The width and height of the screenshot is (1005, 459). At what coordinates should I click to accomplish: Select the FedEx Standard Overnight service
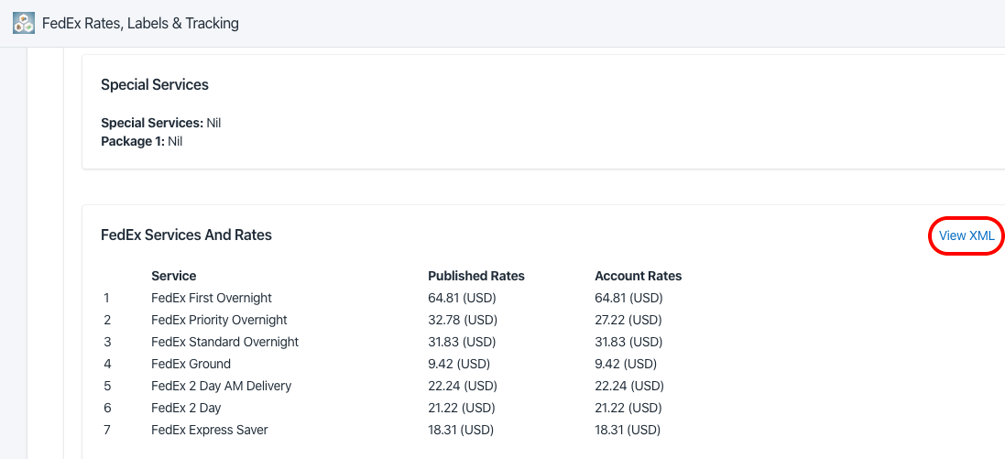(x=225, y=342)
